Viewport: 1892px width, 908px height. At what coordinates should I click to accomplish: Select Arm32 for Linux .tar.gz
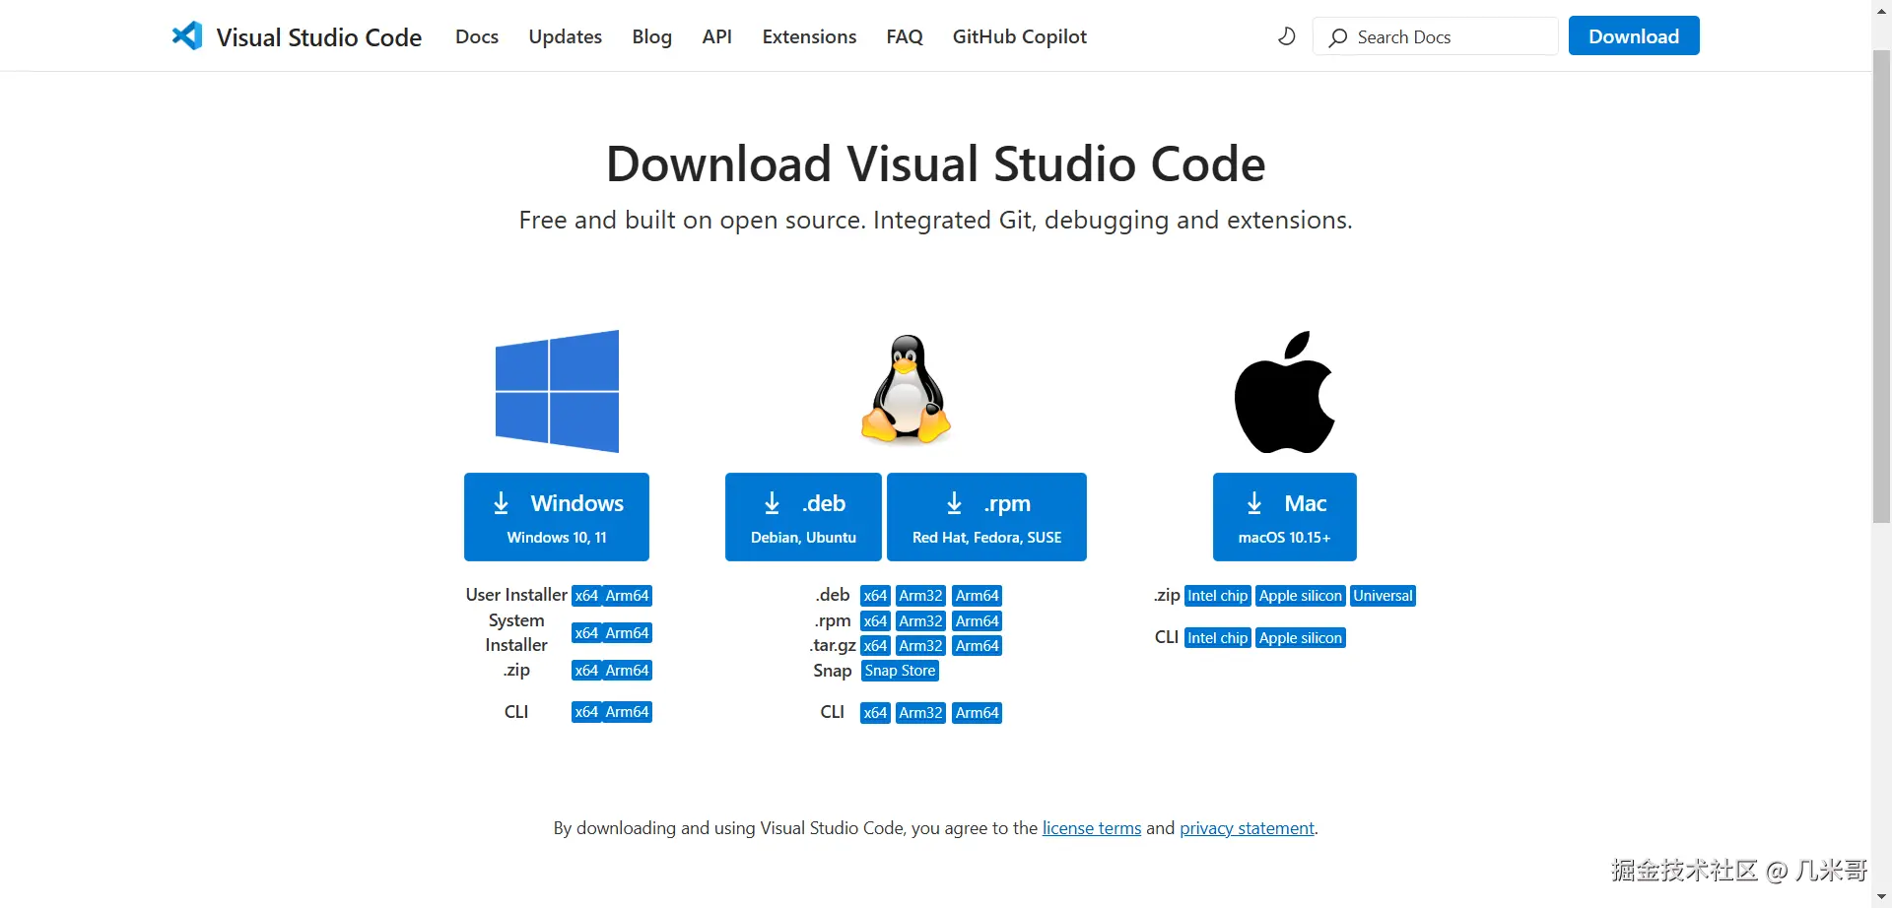(x=921, y=646)
